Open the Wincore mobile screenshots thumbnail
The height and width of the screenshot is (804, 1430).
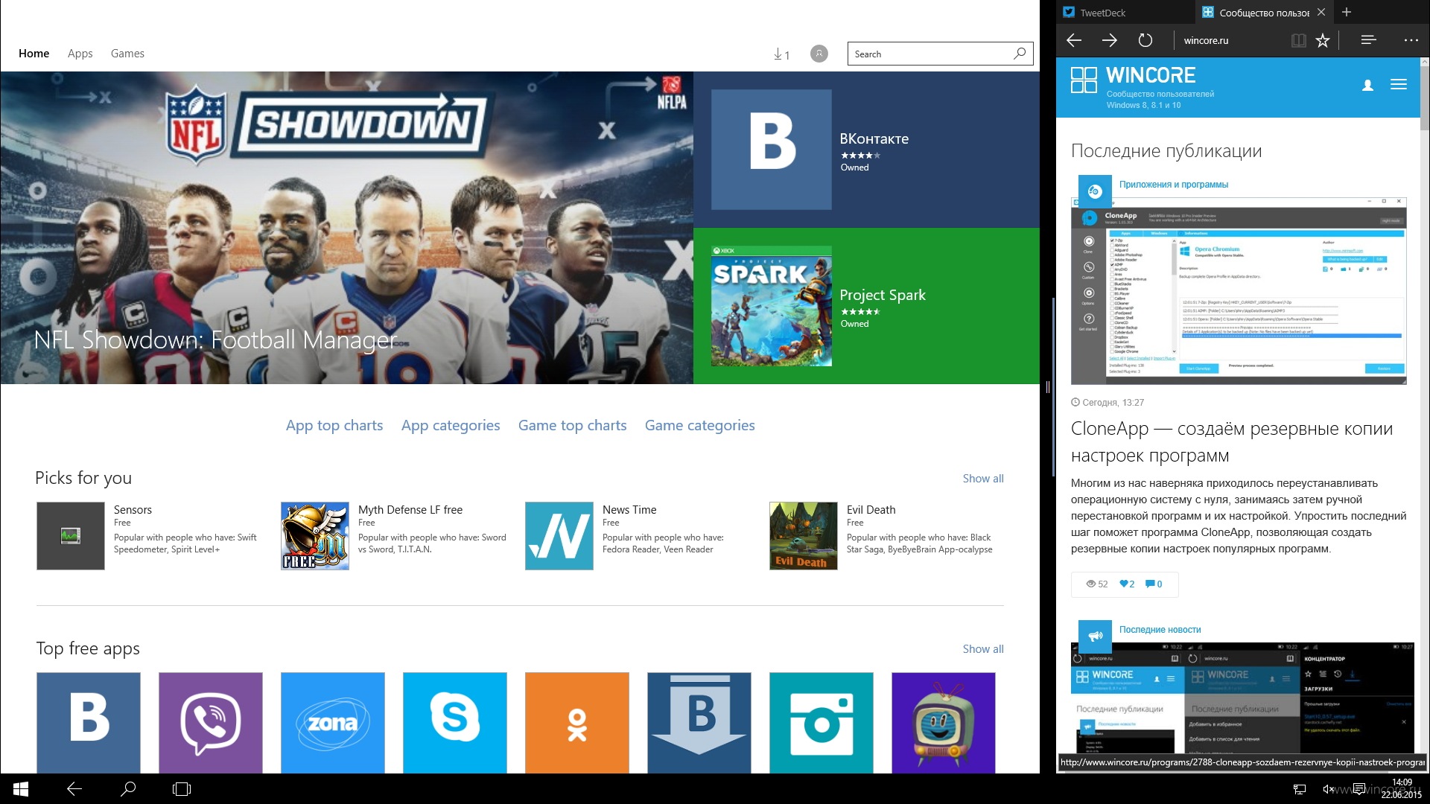[1242, 698]
